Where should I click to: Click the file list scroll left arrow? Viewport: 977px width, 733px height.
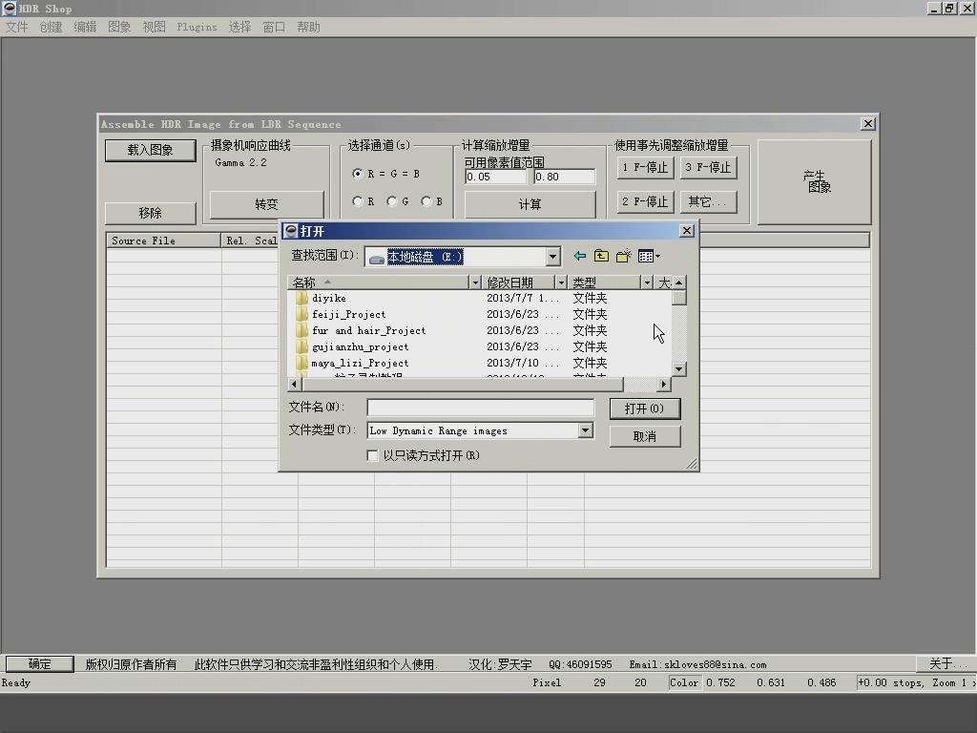click(x=294, y=385)
